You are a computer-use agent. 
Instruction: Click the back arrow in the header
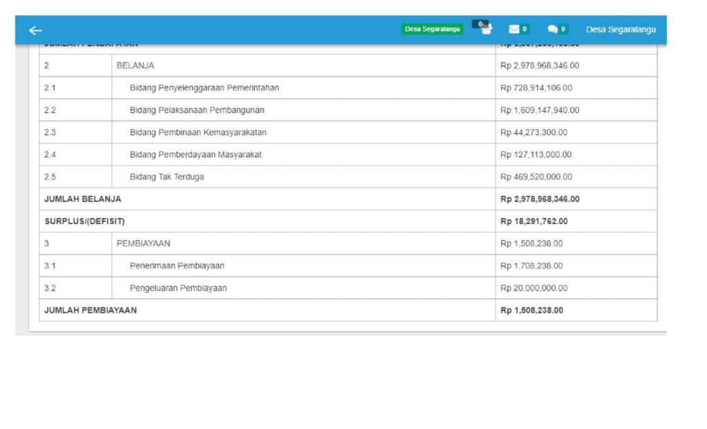(35, 30)
